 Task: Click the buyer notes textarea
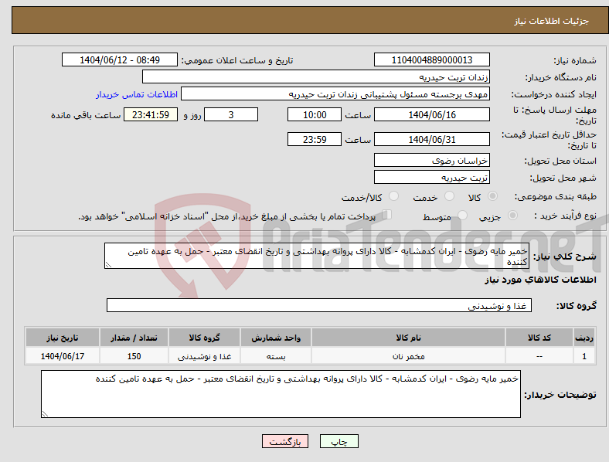point(281,394)
